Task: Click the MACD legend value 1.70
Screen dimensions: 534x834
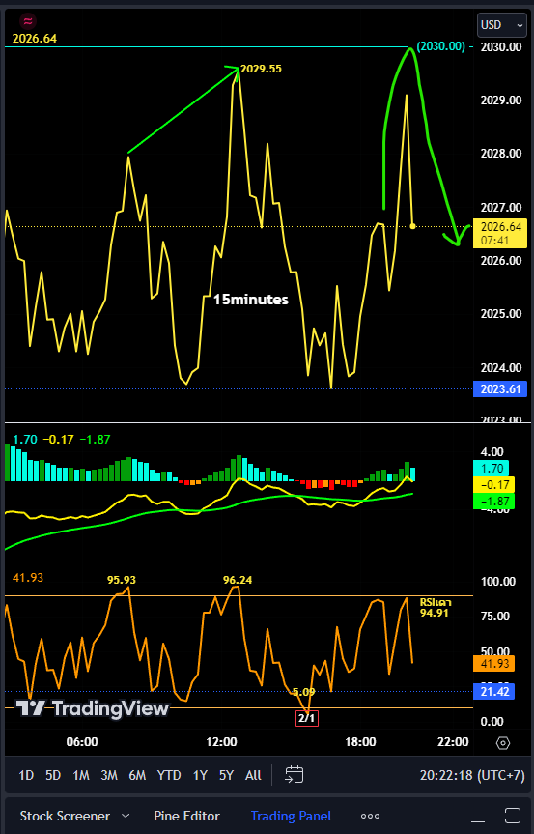Action: pyautogui.click(x=25, y=440)
